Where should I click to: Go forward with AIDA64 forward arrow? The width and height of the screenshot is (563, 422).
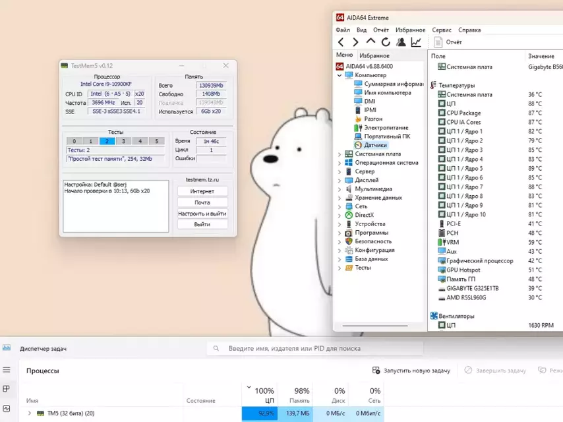point(355,42)
